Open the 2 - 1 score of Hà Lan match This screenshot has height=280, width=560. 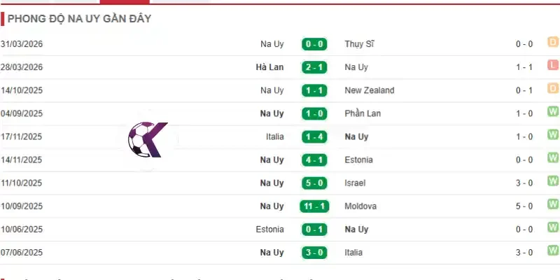314,67
